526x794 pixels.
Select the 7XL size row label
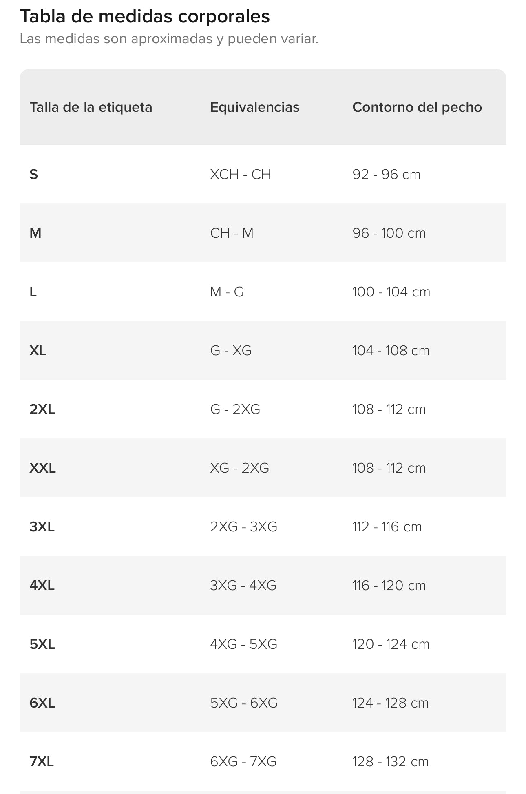coord(42,762)
